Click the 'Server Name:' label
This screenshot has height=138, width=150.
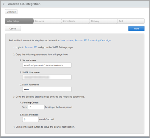29,60
